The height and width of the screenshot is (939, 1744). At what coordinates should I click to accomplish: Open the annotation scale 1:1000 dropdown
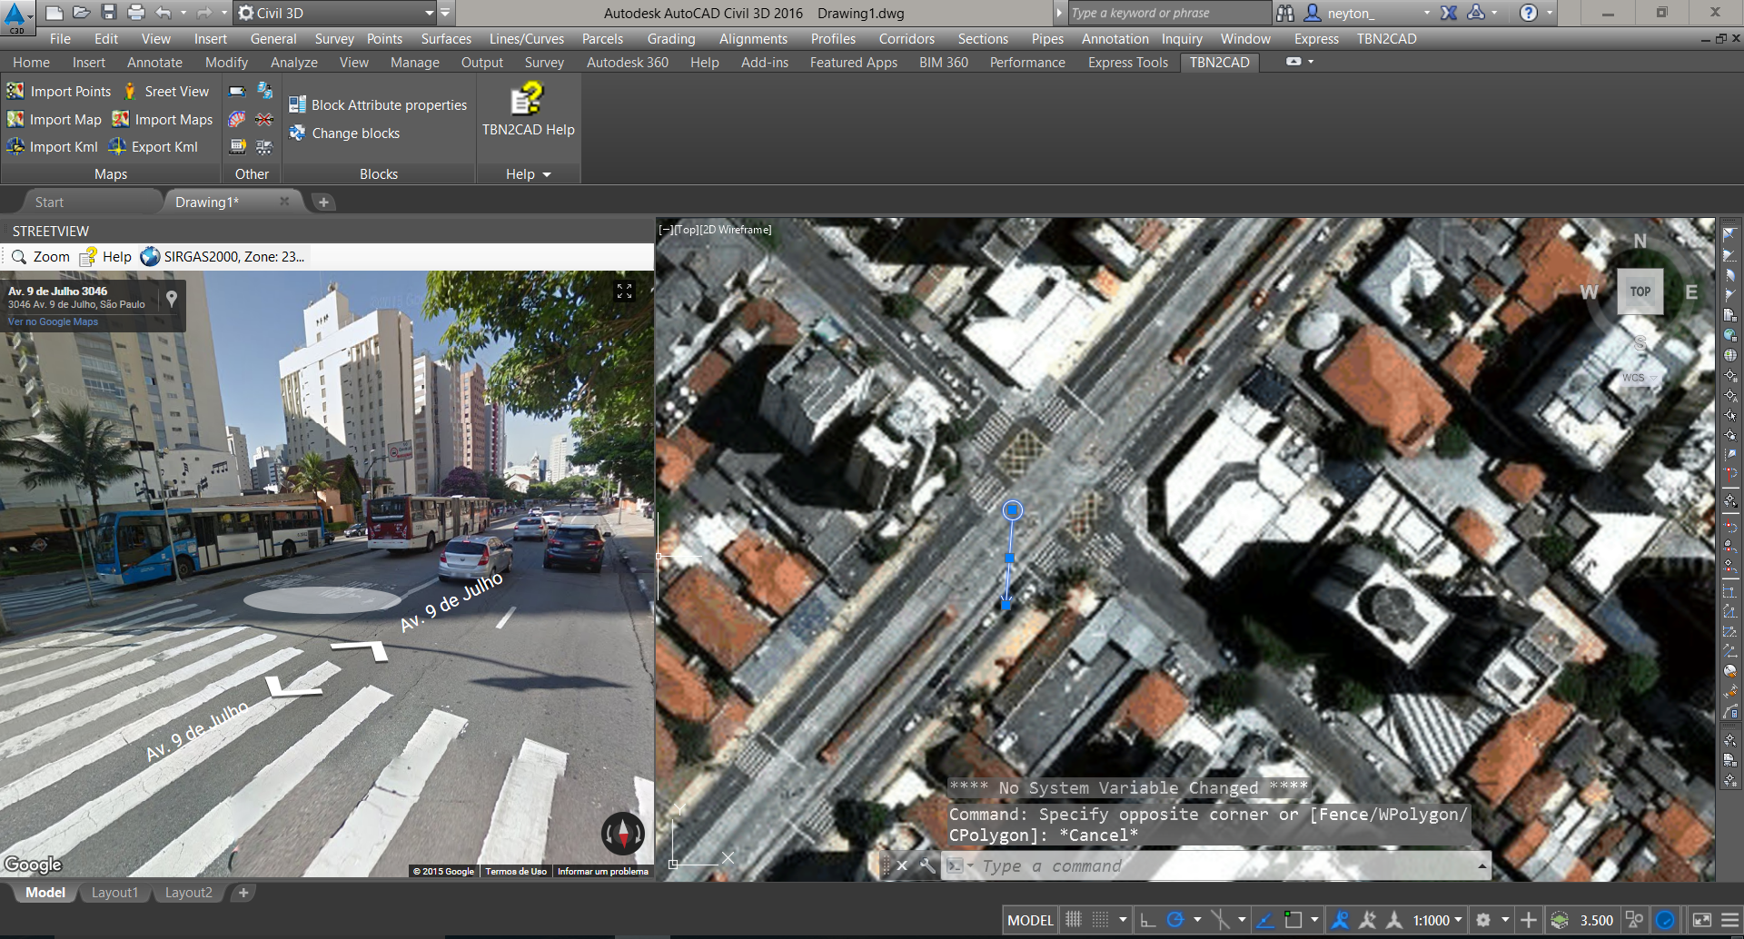click(x=1437, y=920)
